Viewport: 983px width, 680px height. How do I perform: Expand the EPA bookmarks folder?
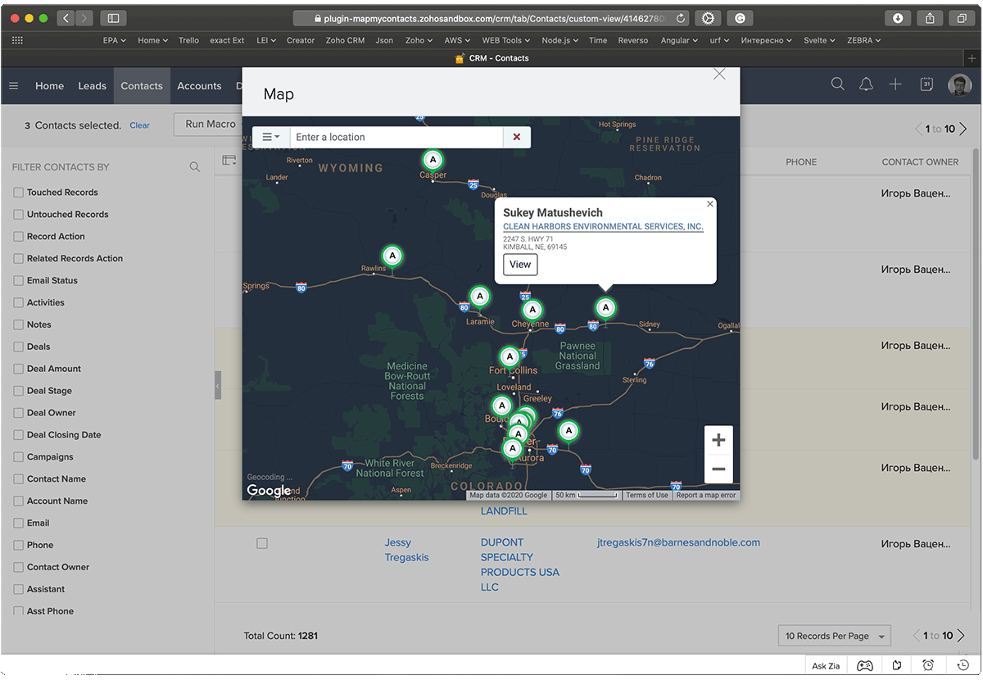[x=114, y=40]
